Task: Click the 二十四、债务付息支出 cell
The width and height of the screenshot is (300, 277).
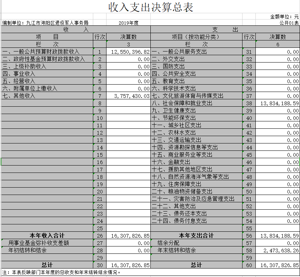Action: 196,221
